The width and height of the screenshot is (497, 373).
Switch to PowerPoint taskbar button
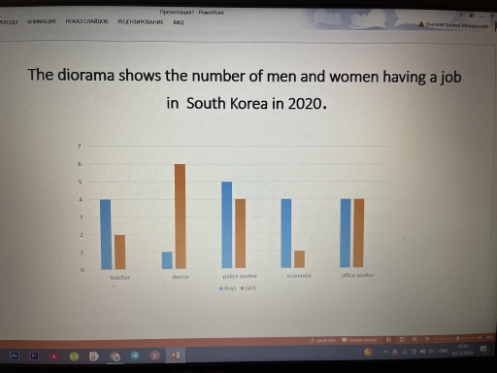tap(176, 356)
